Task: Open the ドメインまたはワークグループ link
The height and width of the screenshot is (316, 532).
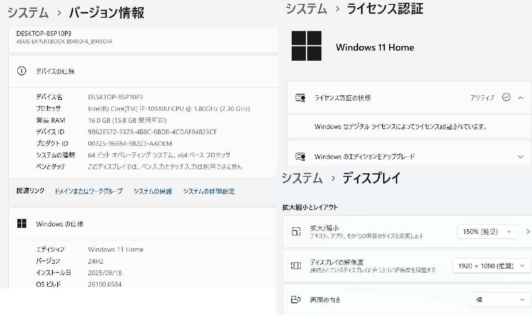Action: [x=88, y=191]
